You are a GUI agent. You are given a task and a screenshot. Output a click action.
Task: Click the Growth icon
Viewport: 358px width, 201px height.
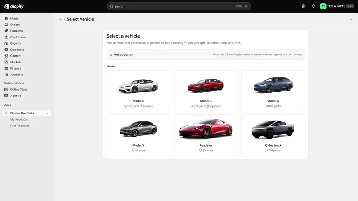pyautogui.click(x=6, y=43)
